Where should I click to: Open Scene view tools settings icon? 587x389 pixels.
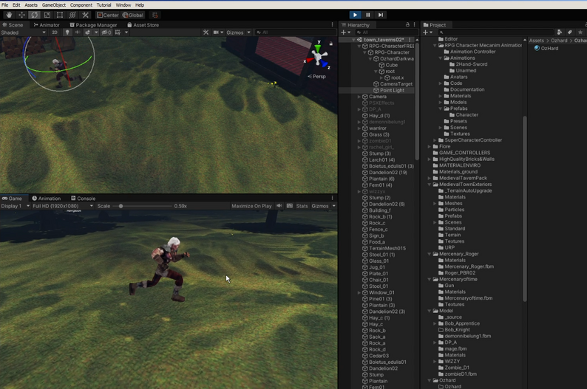206,32
